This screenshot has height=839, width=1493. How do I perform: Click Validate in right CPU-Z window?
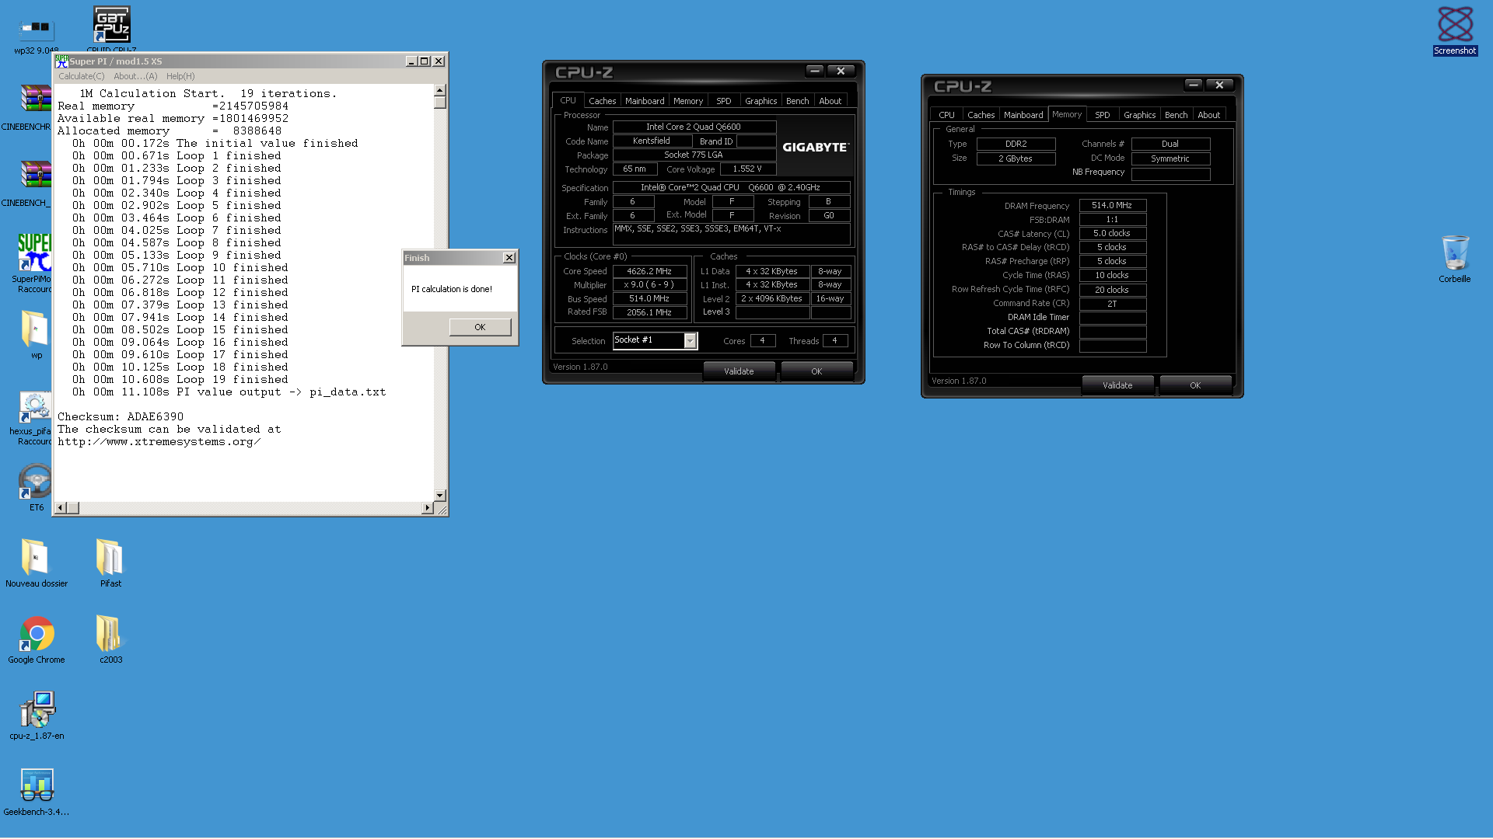coord(1117,385)
